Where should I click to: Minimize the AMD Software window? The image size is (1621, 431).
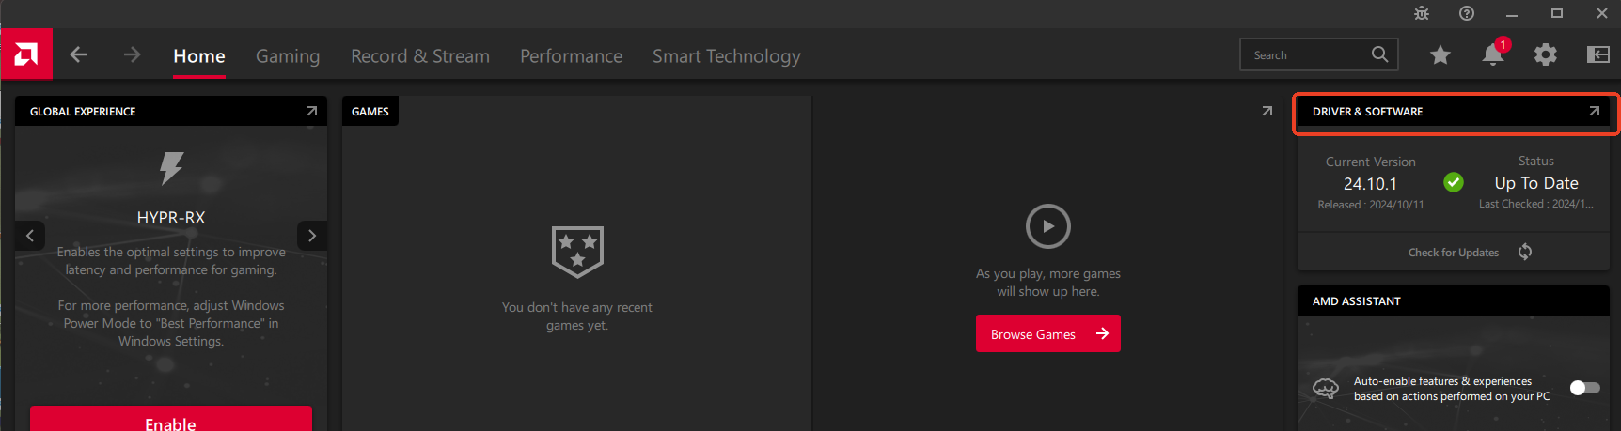pyautogui.click(x=1512, y=13)
